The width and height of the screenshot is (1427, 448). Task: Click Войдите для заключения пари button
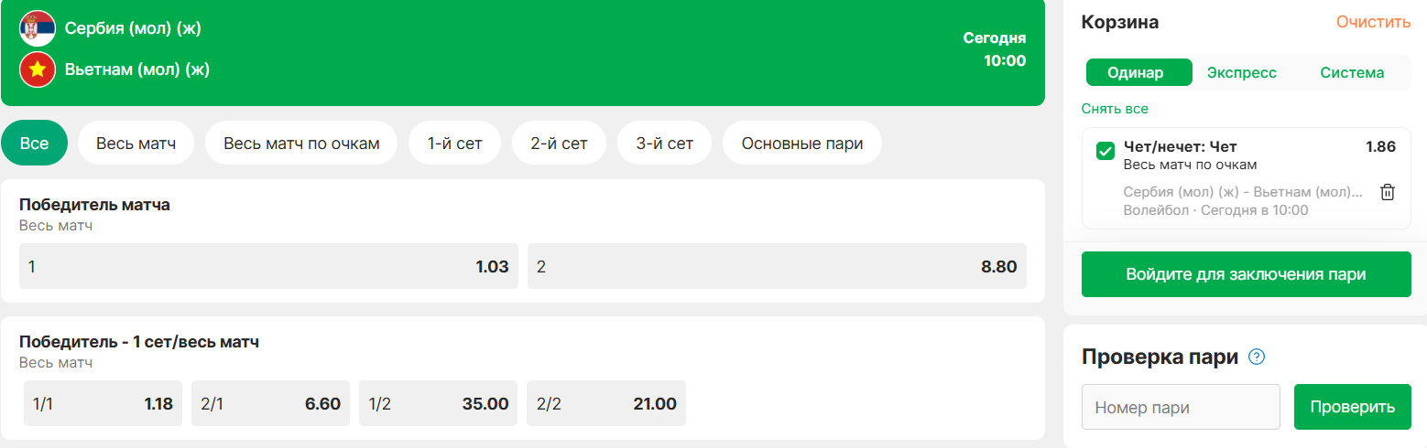tap(1246, 274)
